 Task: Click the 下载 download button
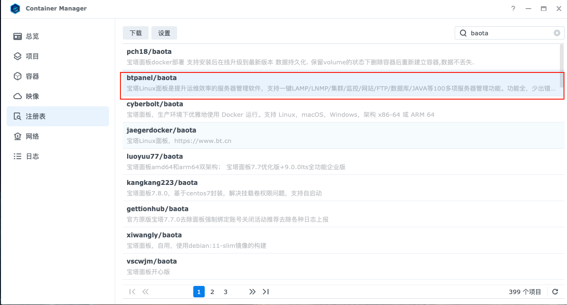pyautogui.click(x=136, y=33)
